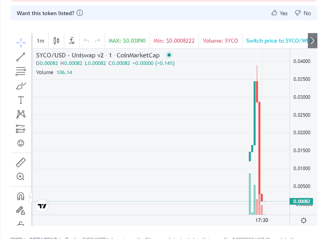The width and height of the screenshot is (319, 239).
Task: Select the crosshair cursor tool
Action: [x=20, y=41]
